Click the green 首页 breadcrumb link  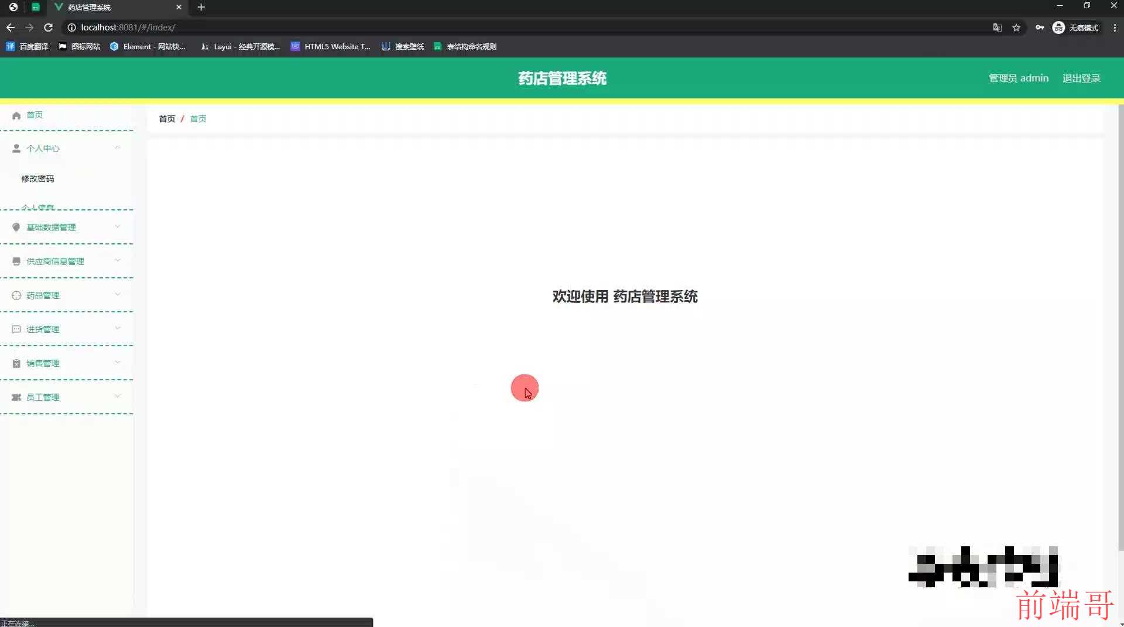click(x=198, y=119)
